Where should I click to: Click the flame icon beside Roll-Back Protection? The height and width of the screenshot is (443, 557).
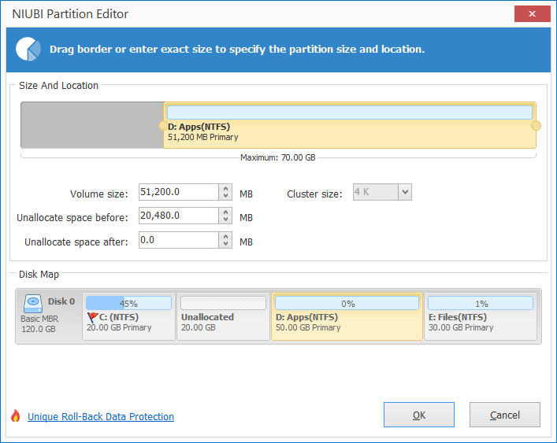[16, 415]
